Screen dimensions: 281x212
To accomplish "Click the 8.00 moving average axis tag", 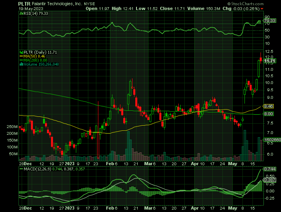I will [x=269, y=114].
